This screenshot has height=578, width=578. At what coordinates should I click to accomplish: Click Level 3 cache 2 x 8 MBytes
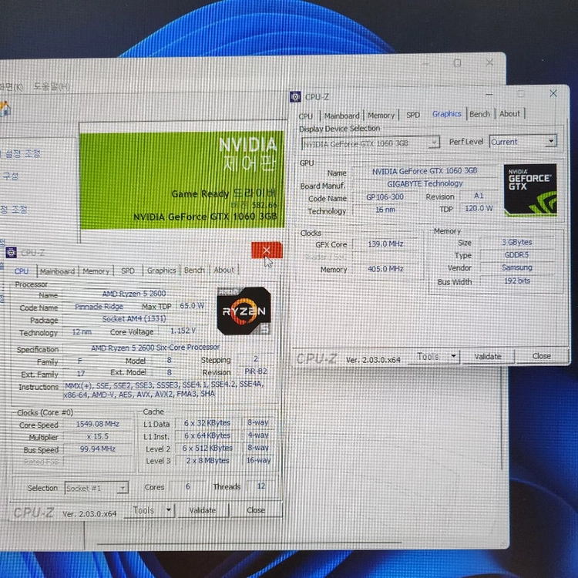[x=207, y=460]
